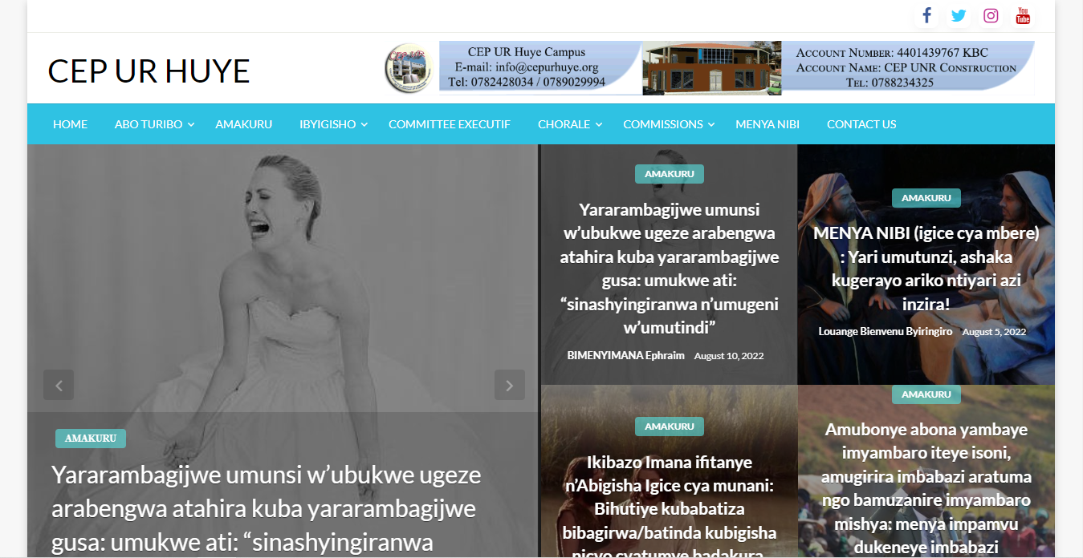
Task: Go to previous slide in carousel
Action: pyautogui.click(x=59, y=385)
